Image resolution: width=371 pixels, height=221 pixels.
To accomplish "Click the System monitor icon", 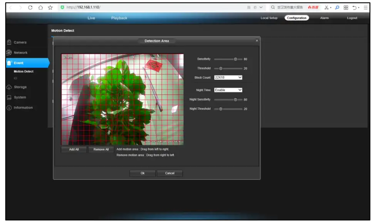I will (x=9, y=98).
